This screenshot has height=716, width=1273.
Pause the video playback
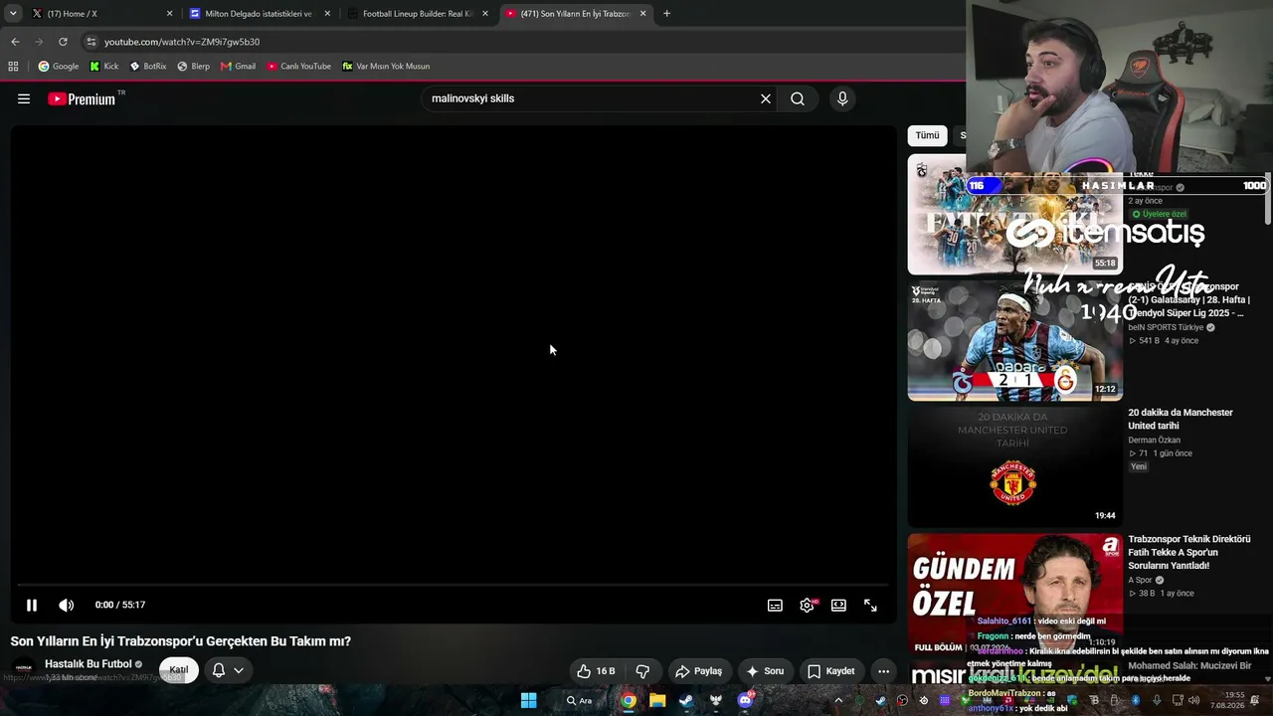[x=32, y=605]
